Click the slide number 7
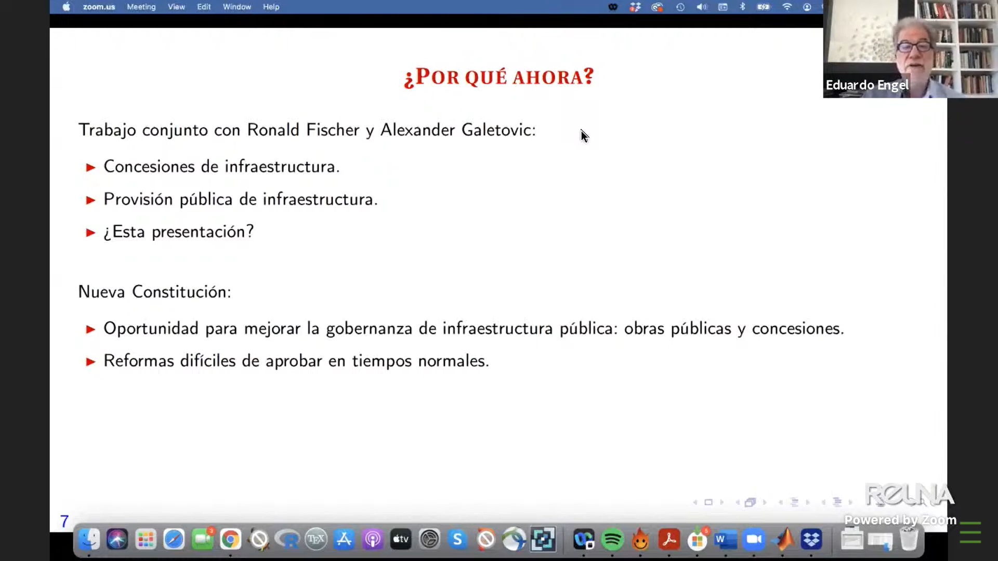The height and width of the screenshot is (561, 998). point(64,521)
